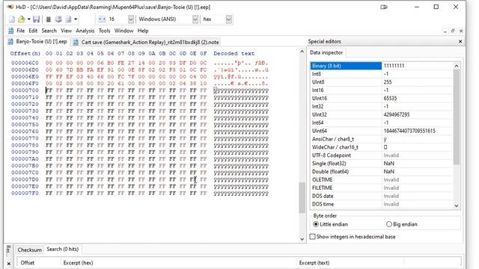The height and width of the screenshot is (269, 479).
Task: Open the Tools menu
Action: click(x=104, y=31)
